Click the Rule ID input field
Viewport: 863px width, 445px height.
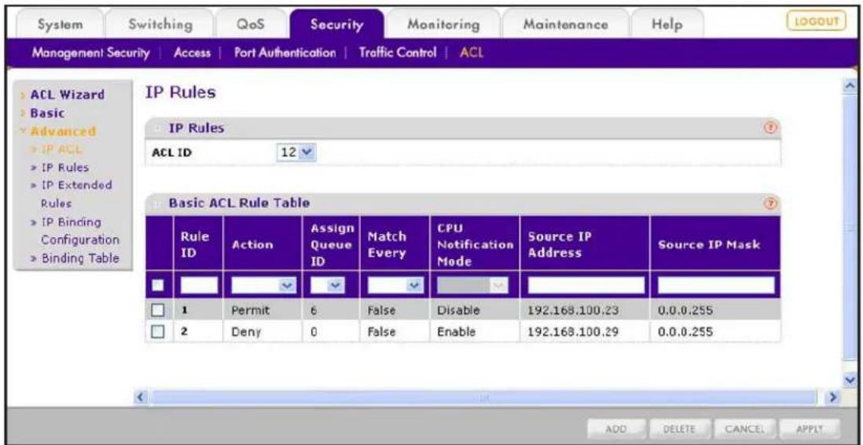coord(199,285)
